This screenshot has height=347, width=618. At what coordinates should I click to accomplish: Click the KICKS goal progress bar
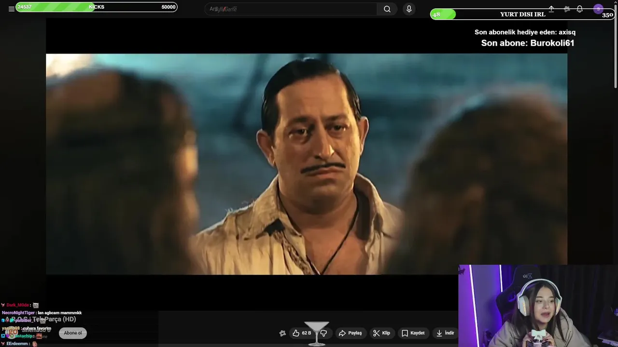point(97,7)
